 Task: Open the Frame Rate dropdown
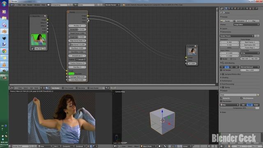point(250,53)
